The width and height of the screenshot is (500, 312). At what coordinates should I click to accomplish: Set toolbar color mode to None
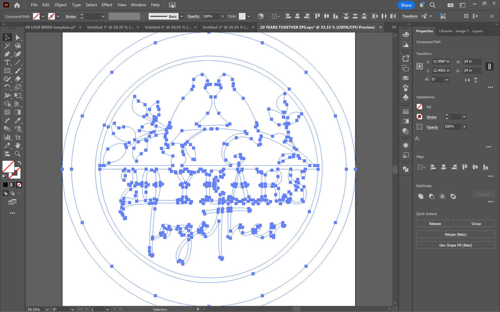19,185
